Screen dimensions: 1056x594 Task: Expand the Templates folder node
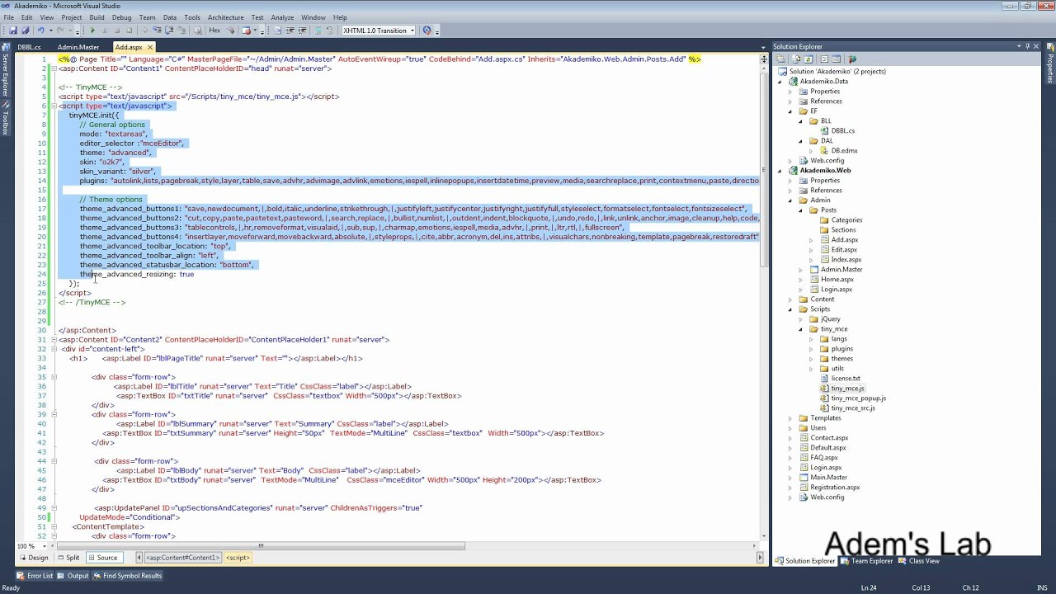pyautogui.click(x=791, y=418)
